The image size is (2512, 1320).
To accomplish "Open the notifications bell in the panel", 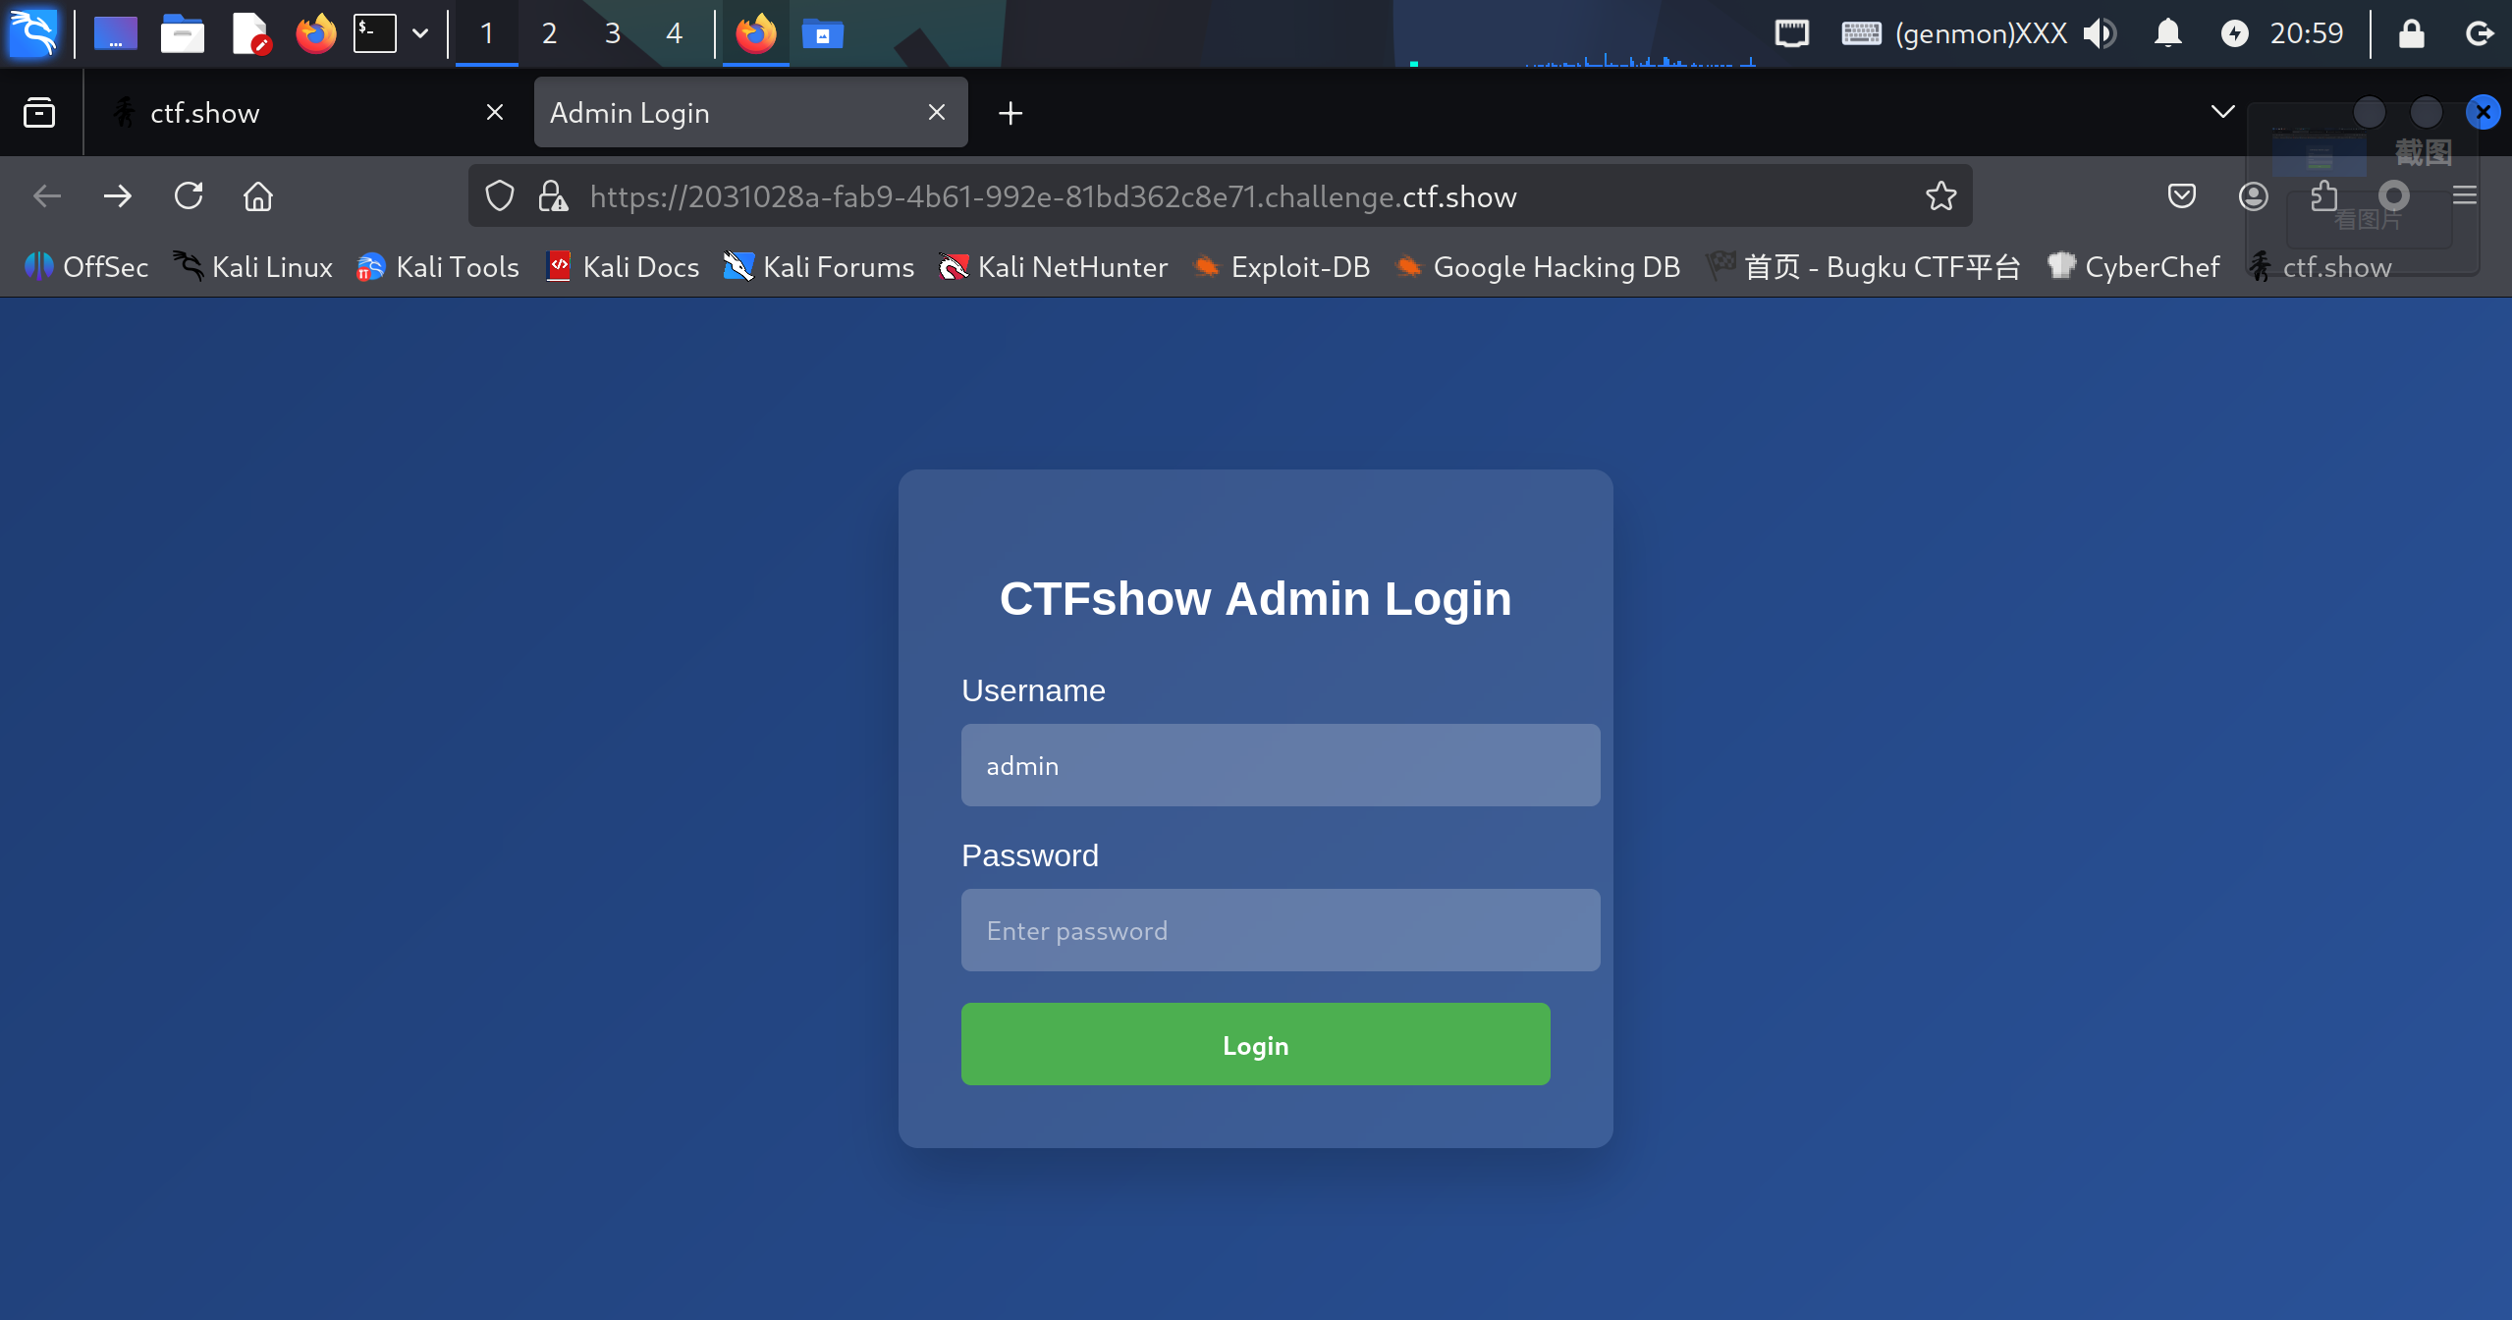I will (x=2167, y=33).
